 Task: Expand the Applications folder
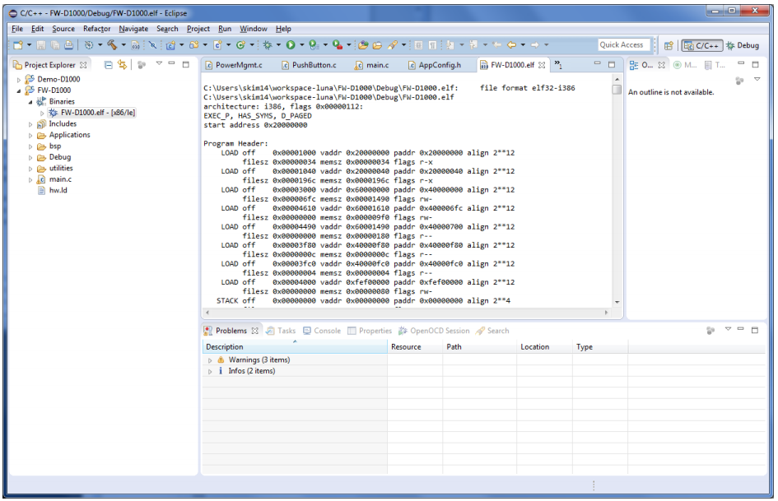(x=30, y=136)
